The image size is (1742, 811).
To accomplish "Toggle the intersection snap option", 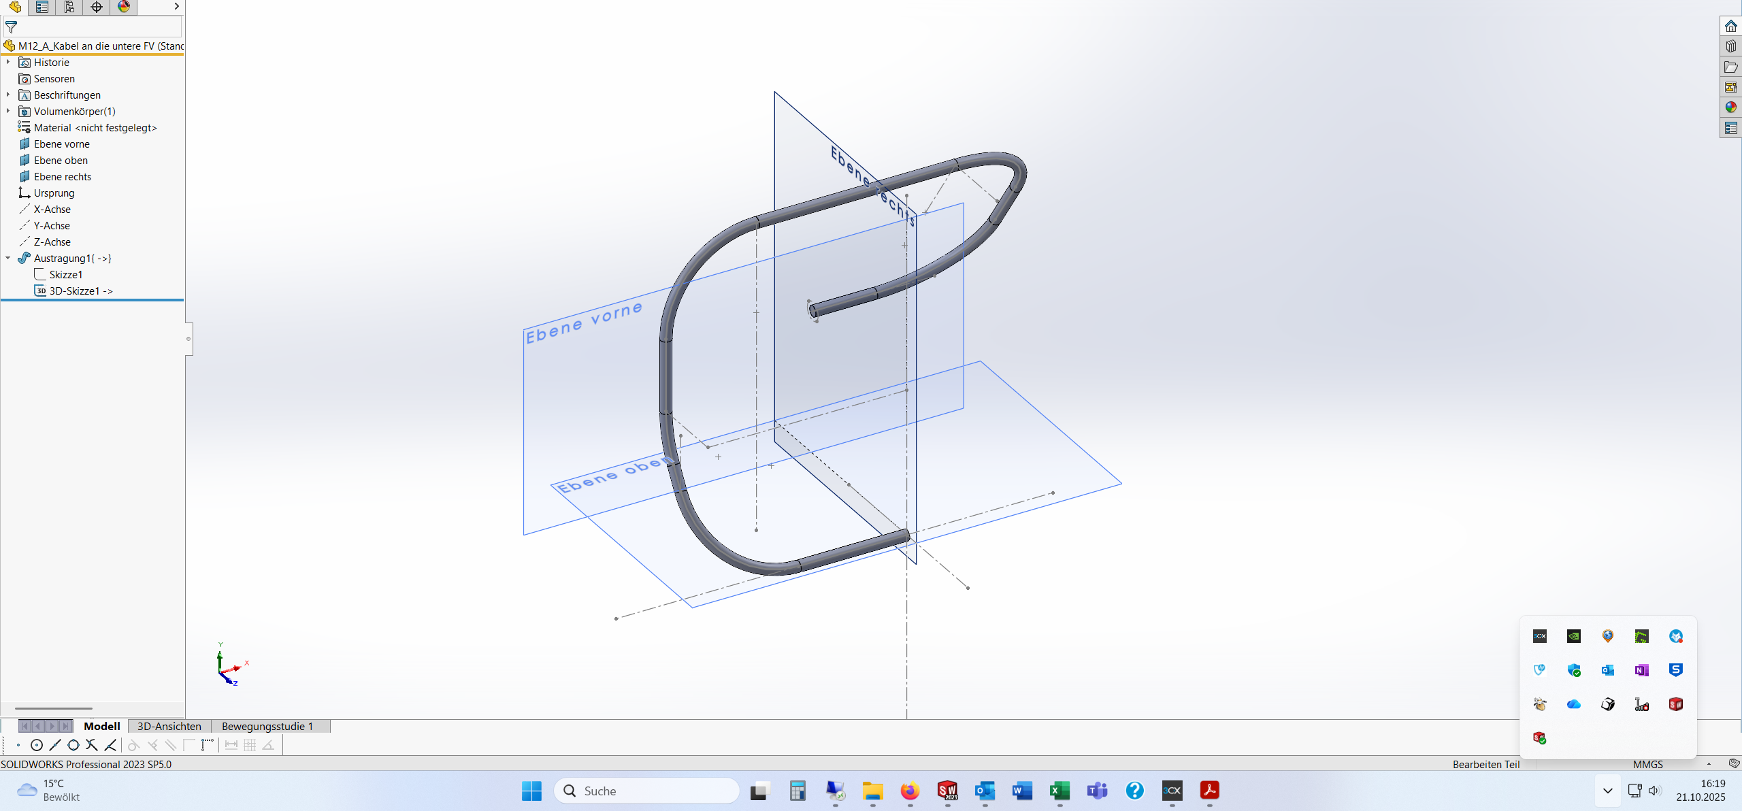I will tap(92, 746).
